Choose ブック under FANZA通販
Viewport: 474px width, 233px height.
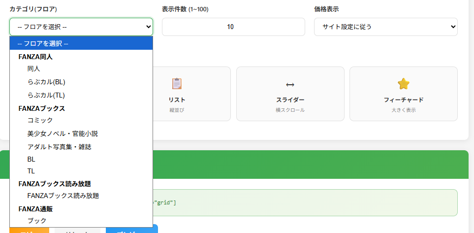point(37,221)
